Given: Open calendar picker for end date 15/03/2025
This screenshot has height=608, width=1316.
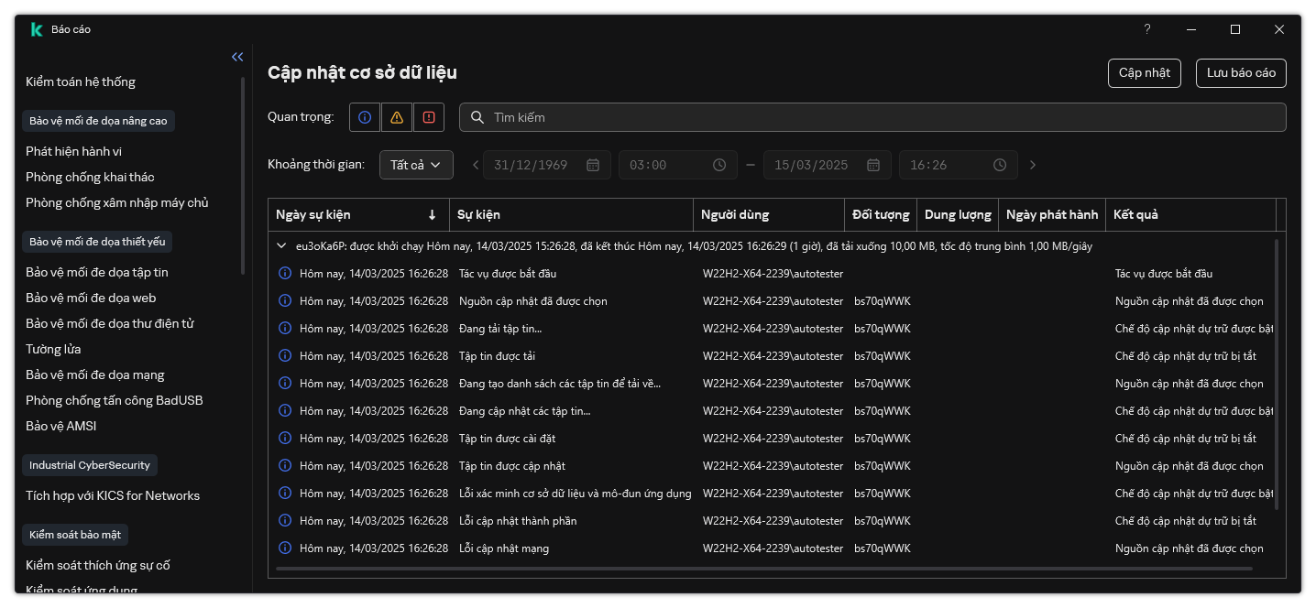Looking at the screenshot, I should (x=873, y=165).
